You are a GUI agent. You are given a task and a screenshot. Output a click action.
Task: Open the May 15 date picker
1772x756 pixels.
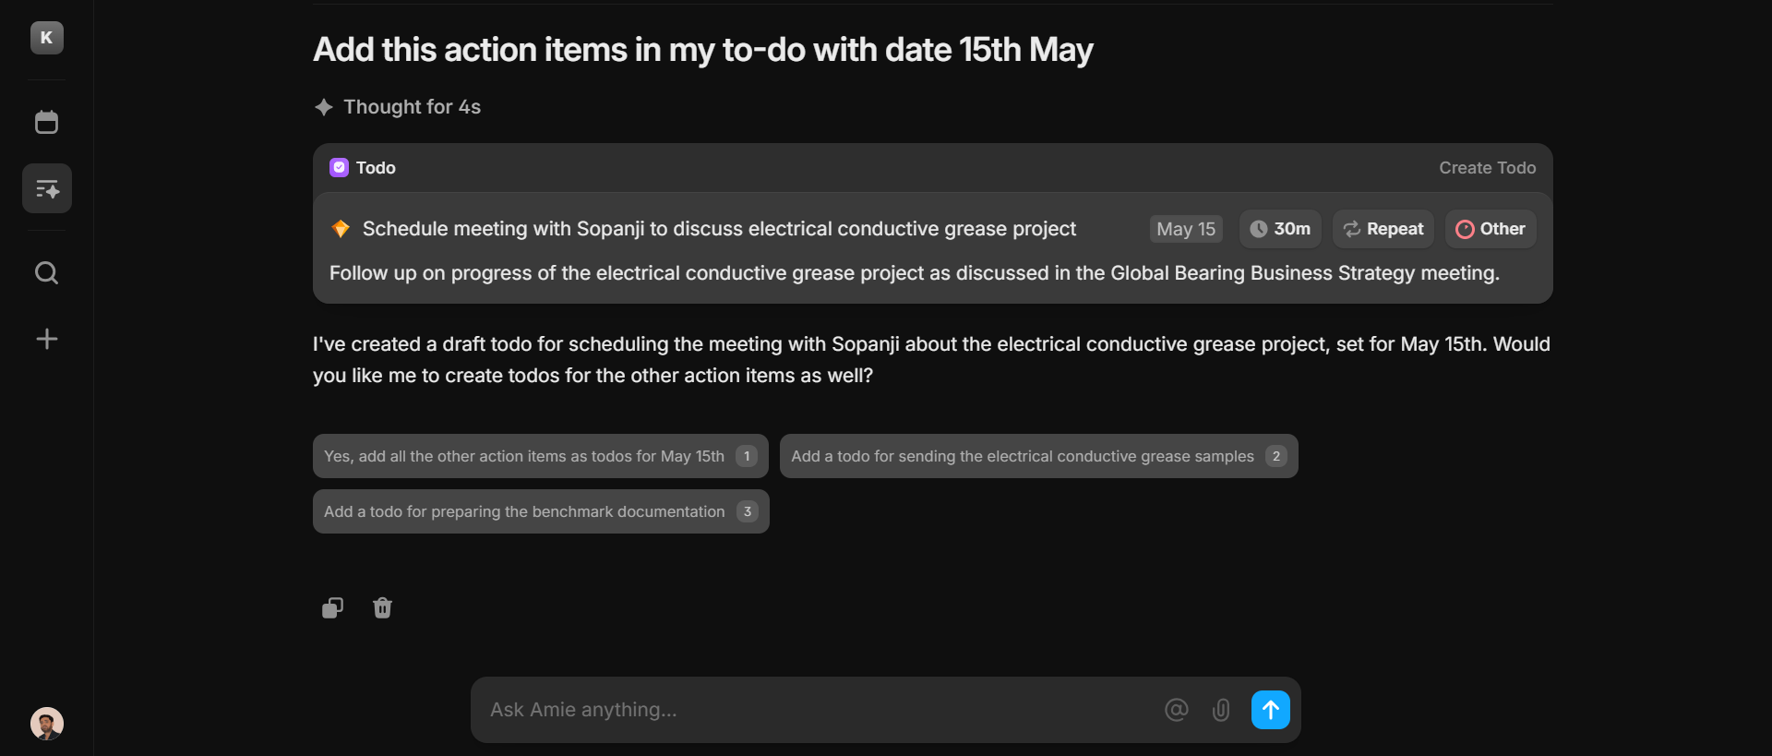point(1186,229)
